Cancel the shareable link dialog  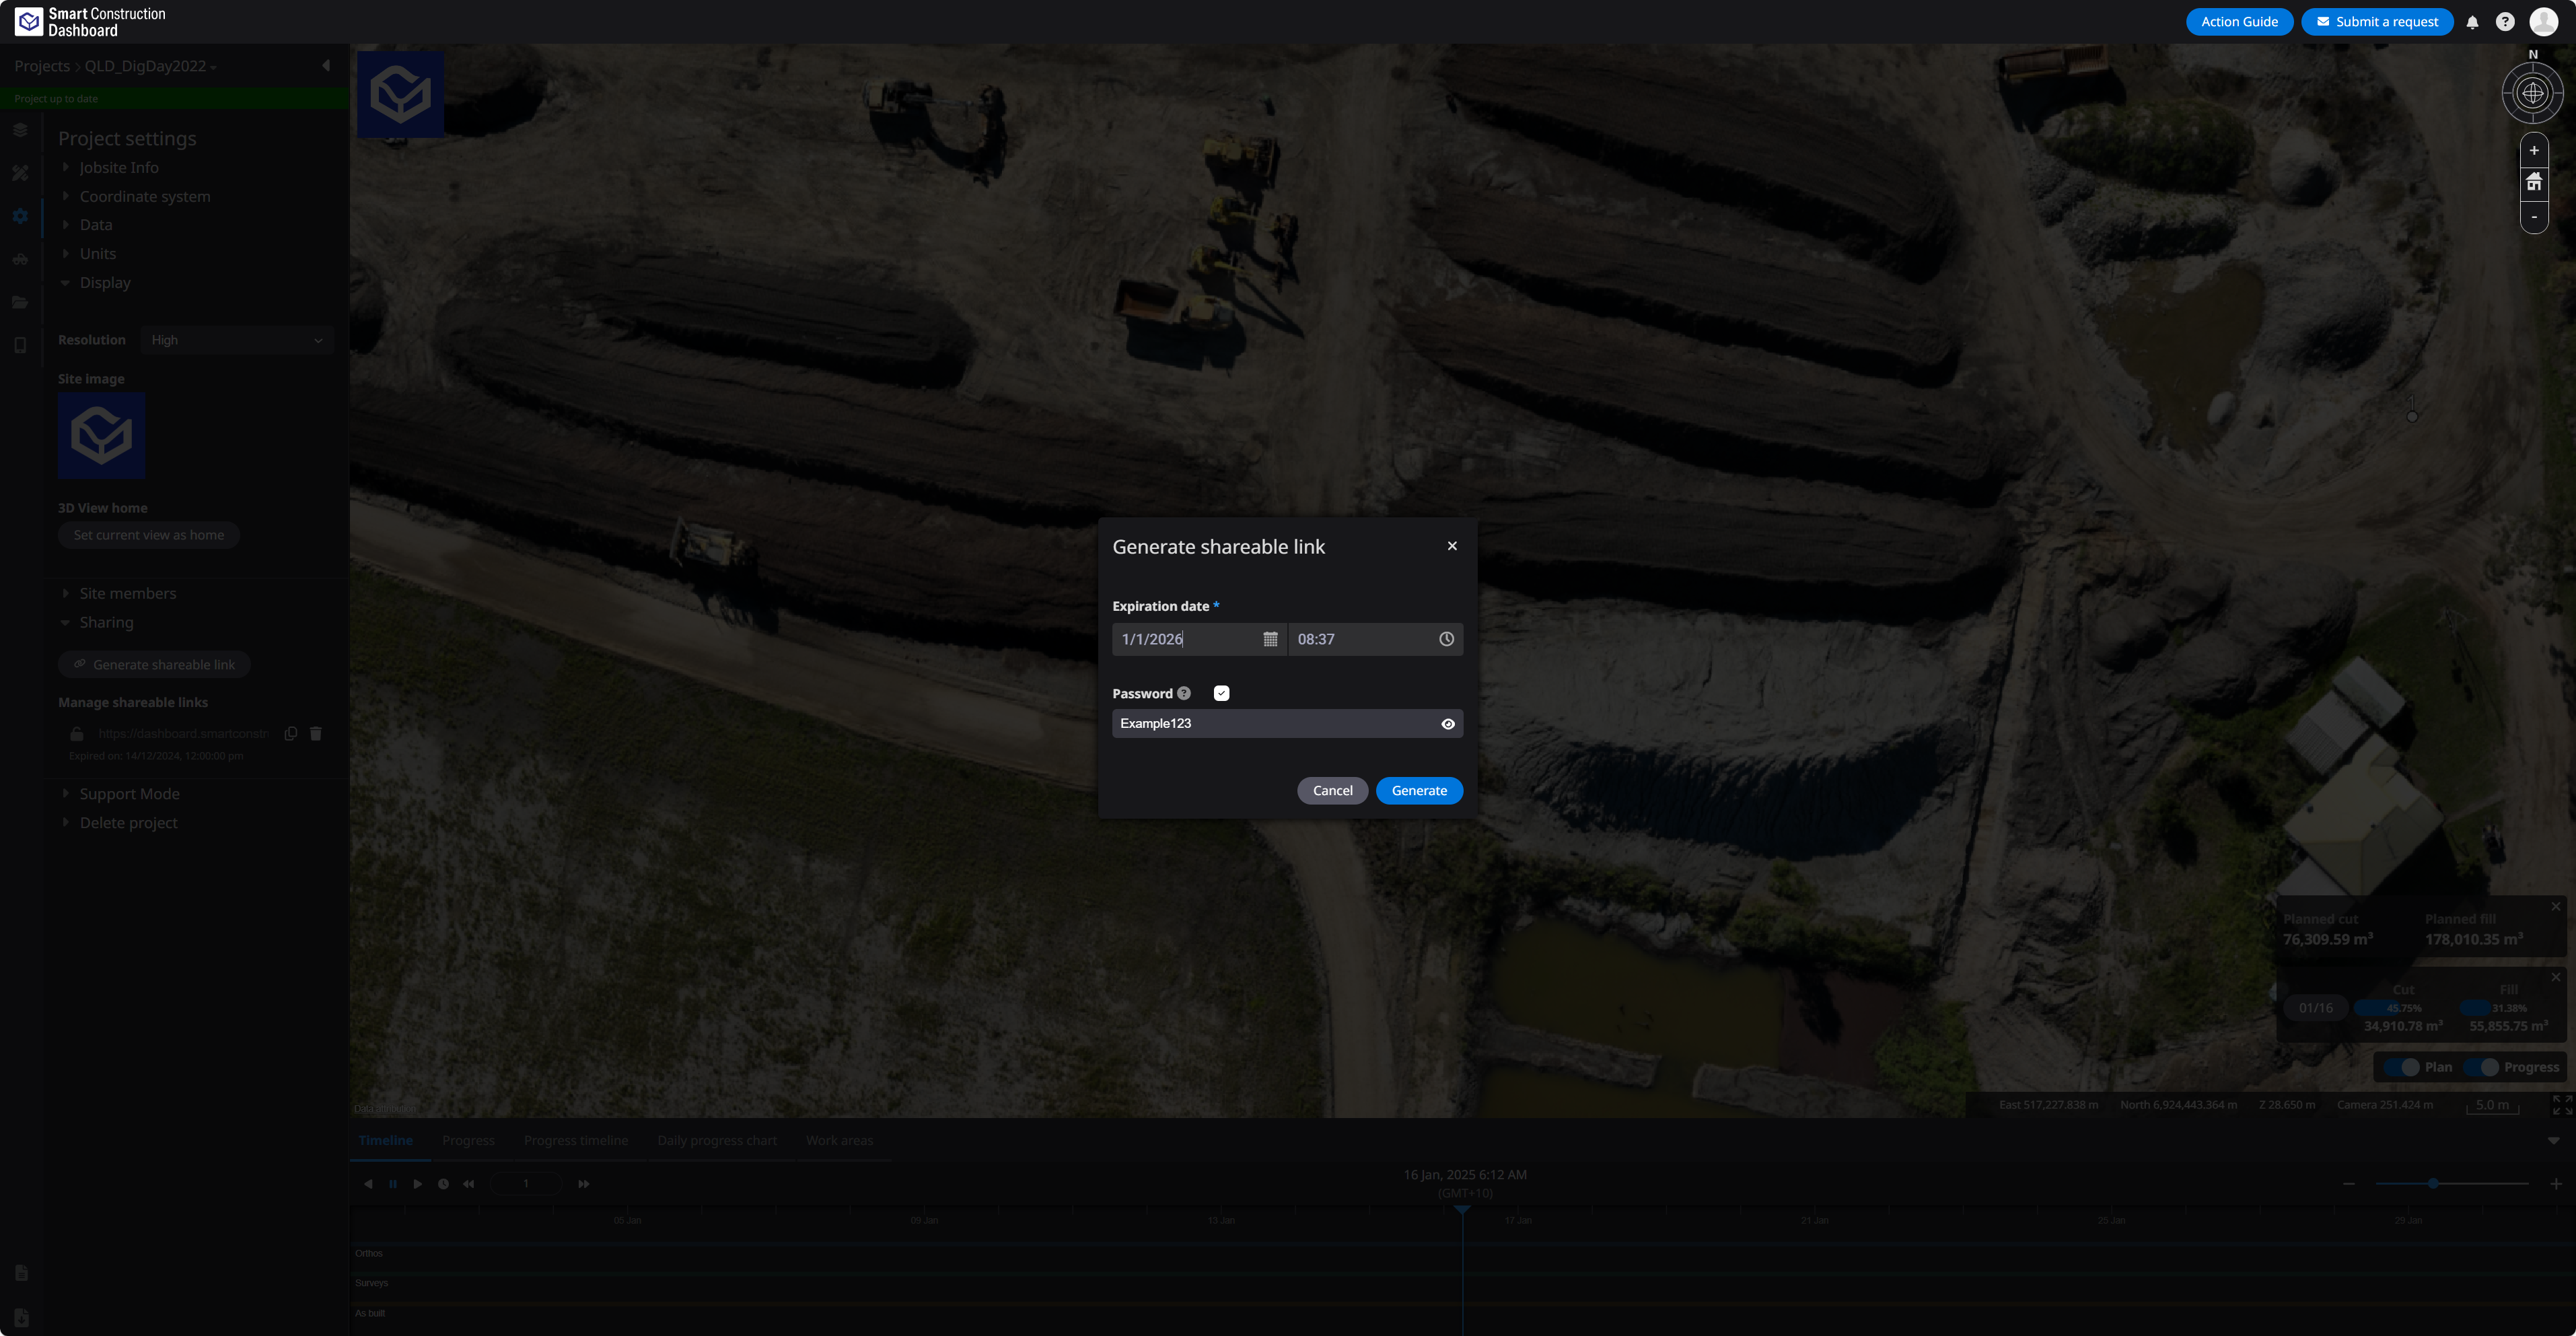click(1332, 790)
